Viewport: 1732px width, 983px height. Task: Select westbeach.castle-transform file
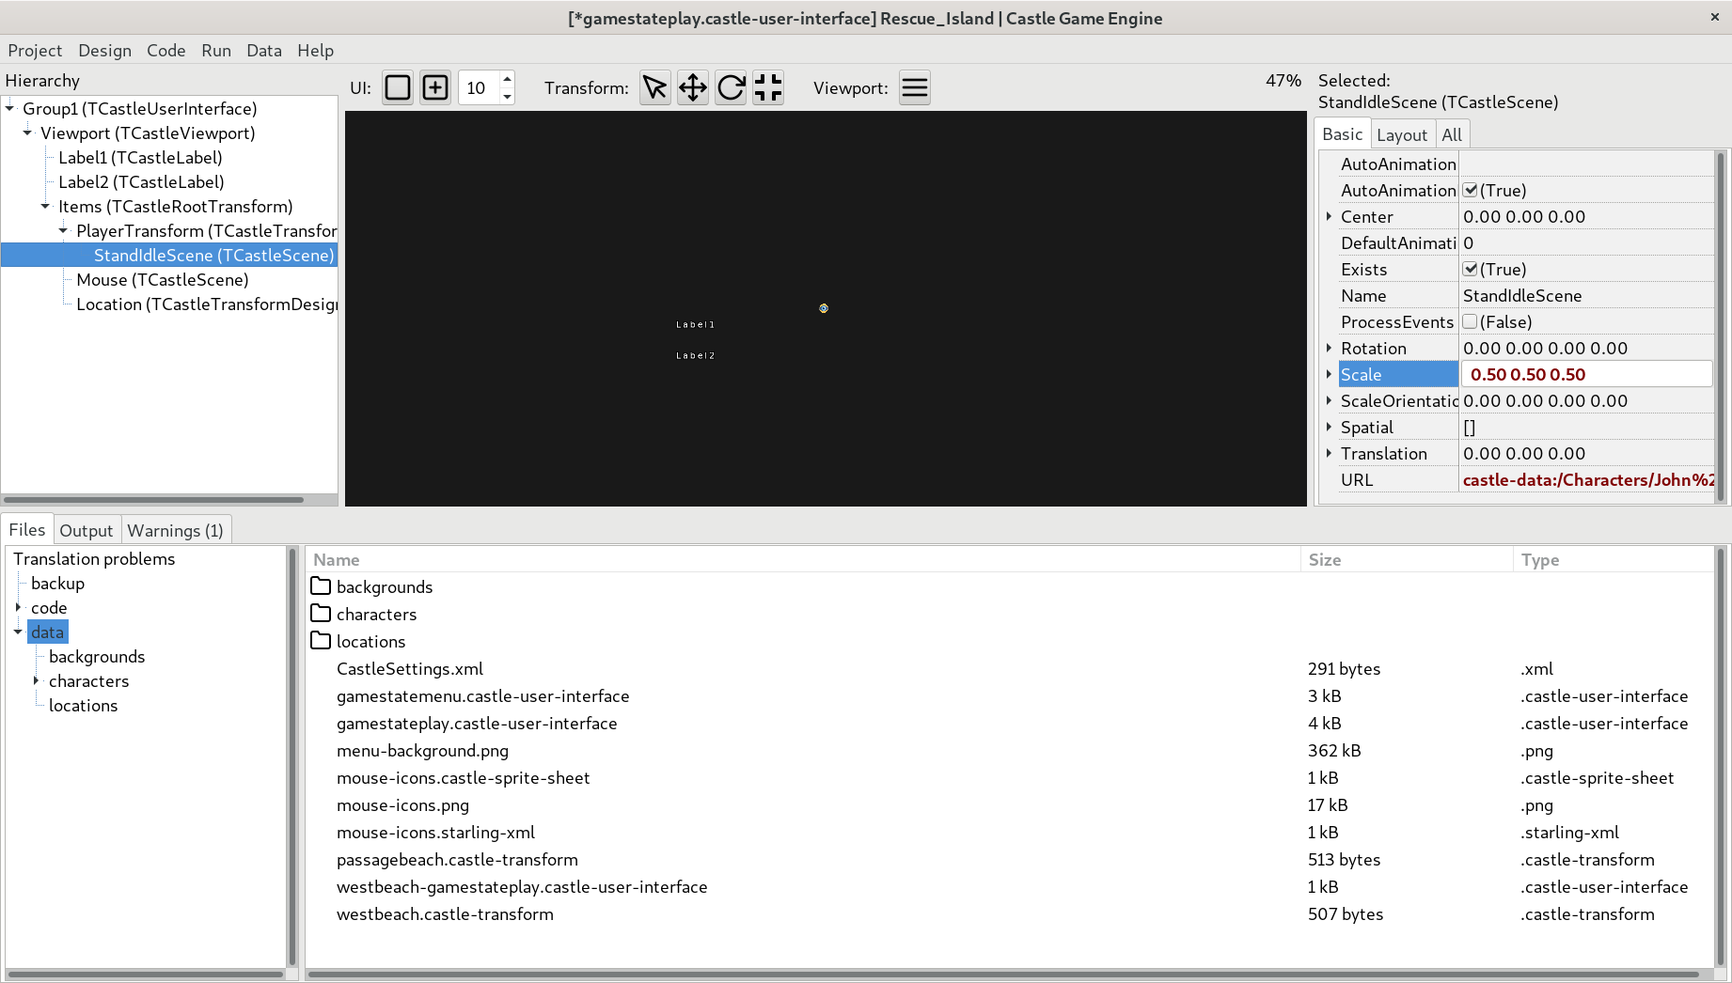(445, 913)
